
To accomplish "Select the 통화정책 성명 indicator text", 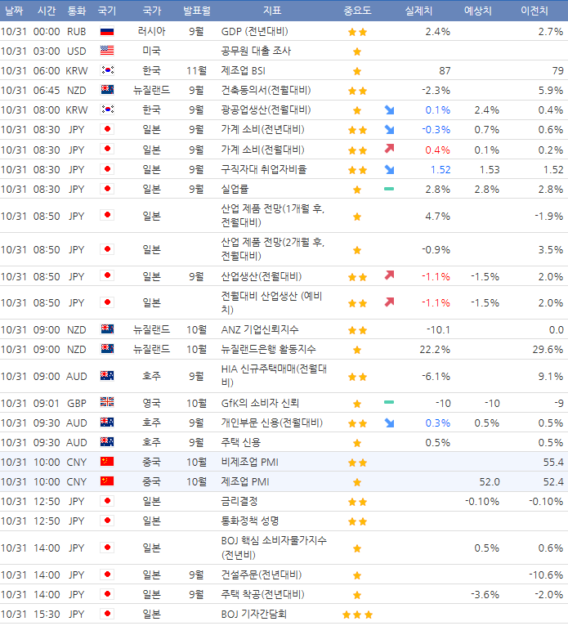I will 250,521.
